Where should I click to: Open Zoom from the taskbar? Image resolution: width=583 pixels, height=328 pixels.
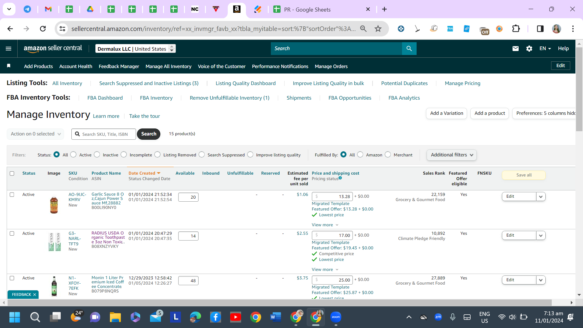click(336, 317)
